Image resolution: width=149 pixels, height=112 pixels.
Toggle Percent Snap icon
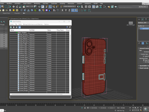[x=54, y=7]
